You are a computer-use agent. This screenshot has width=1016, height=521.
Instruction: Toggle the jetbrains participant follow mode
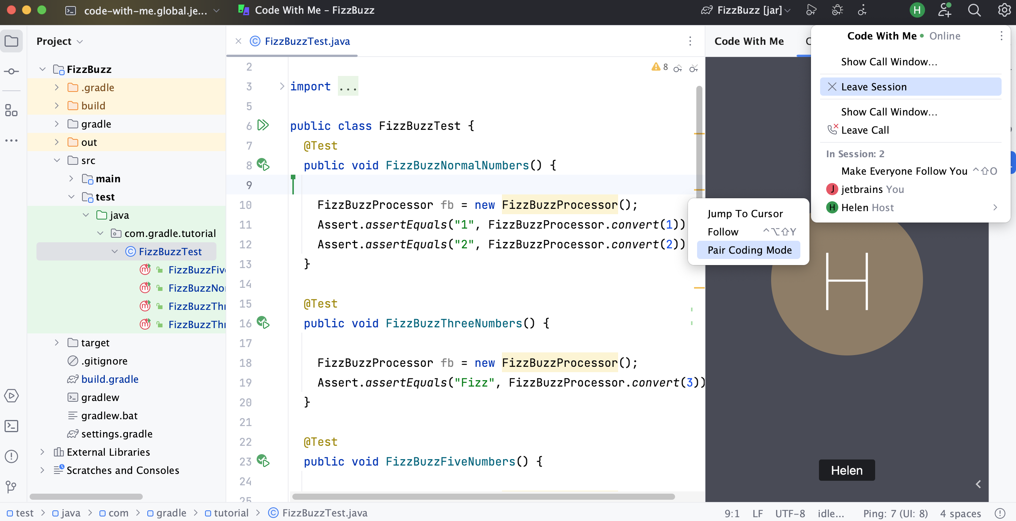click(x=723, y=231)
